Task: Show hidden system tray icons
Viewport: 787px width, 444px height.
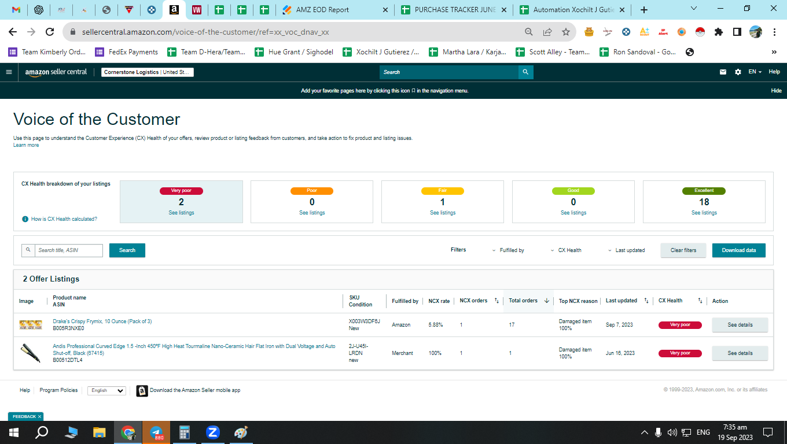Action: point(645,432)
